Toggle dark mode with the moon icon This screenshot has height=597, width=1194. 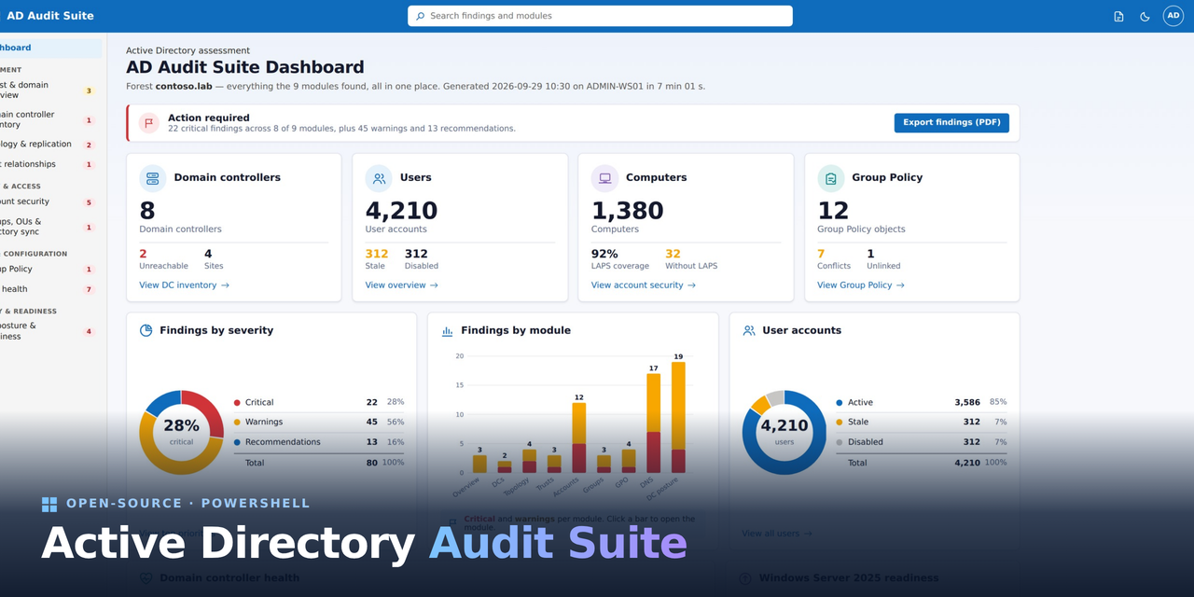[x=1145, y=16]
